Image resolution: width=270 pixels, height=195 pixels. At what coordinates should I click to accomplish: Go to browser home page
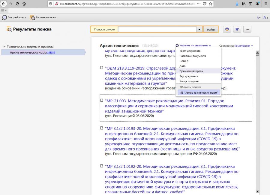[x=24, y=4]
